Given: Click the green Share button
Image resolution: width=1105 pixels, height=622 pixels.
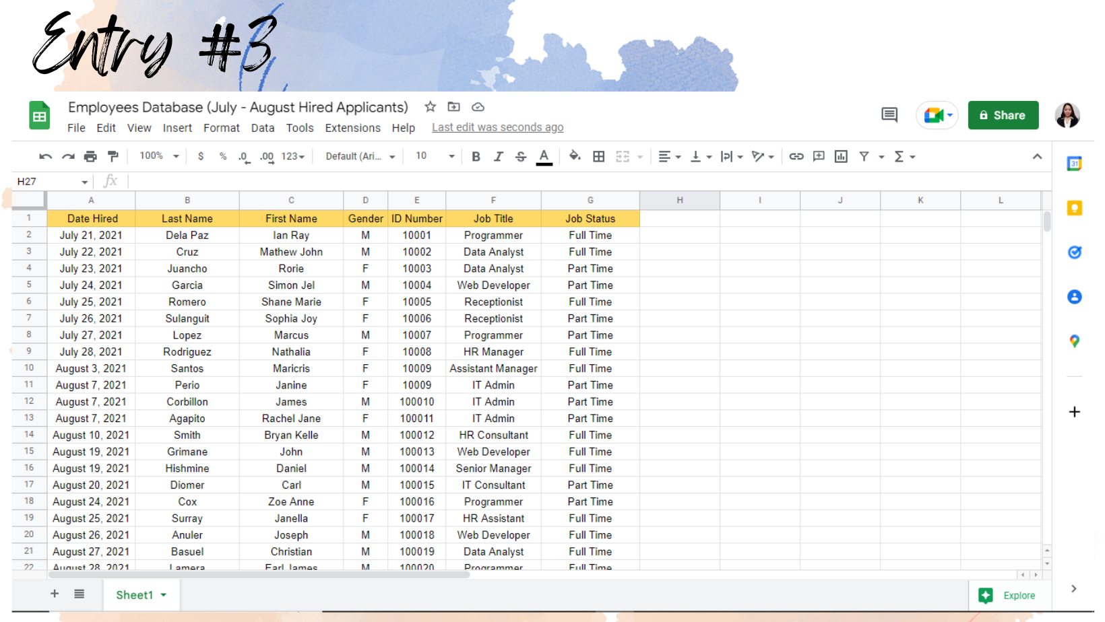Looking at the screenshot, I should 1003,115.
